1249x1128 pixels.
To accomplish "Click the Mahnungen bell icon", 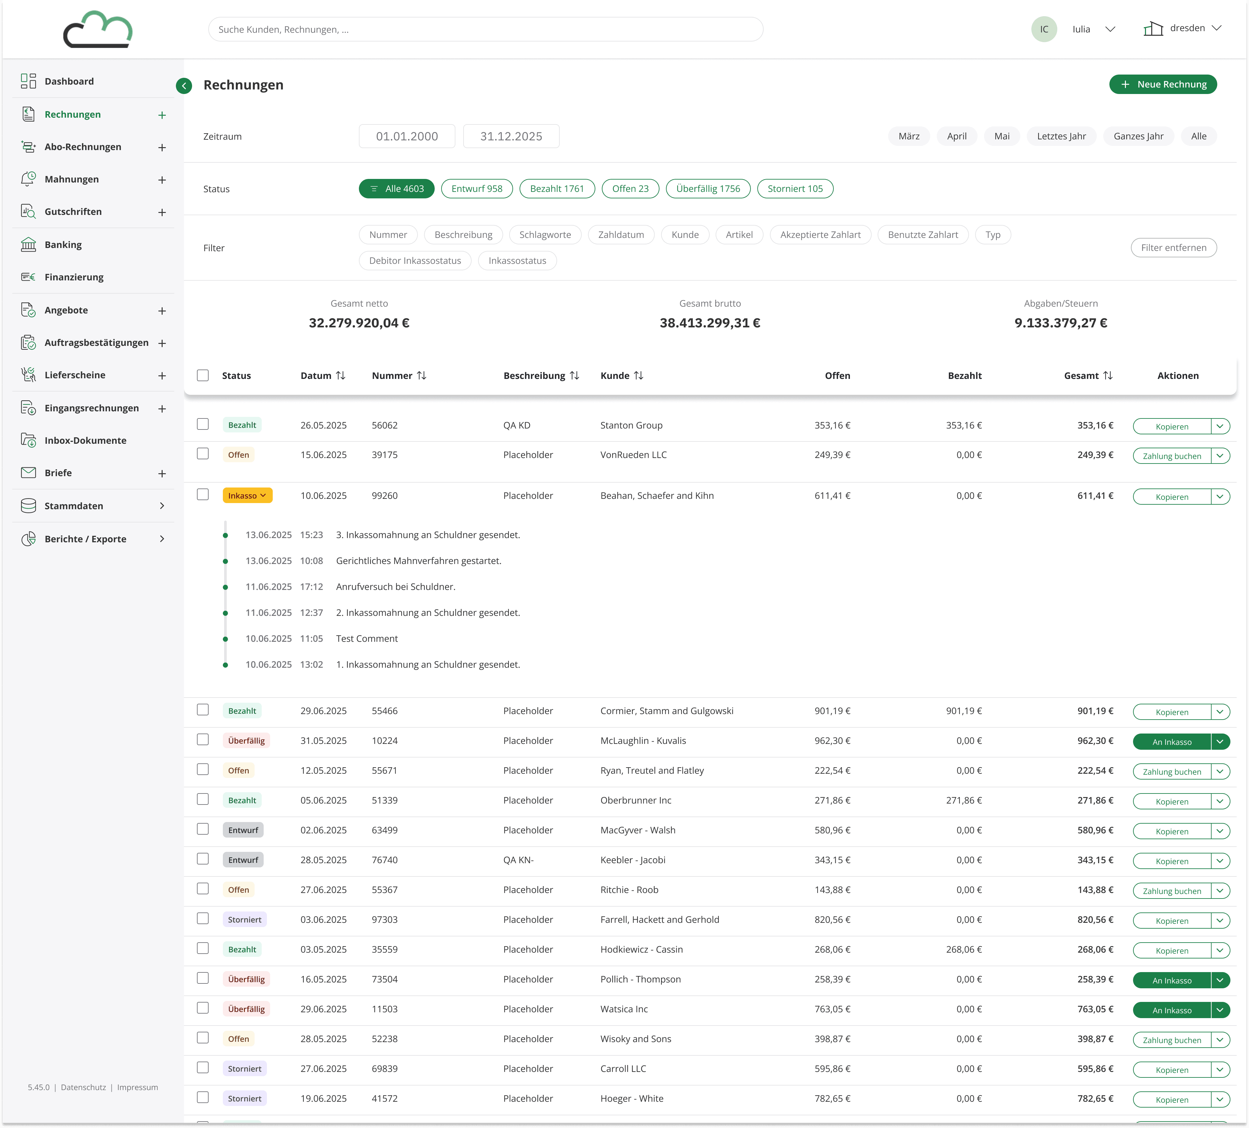I will pyautogui.click(x=29, y=179).
